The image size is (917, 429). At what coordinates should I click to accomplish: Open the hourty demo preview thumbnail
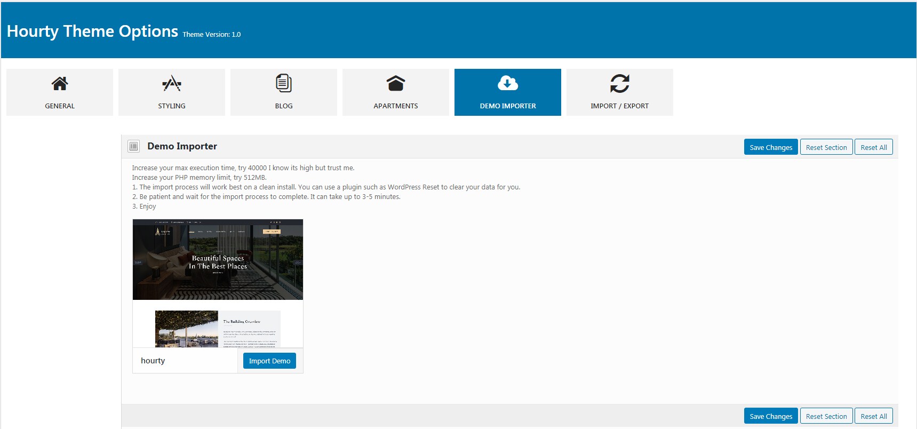tap(218, 283)
